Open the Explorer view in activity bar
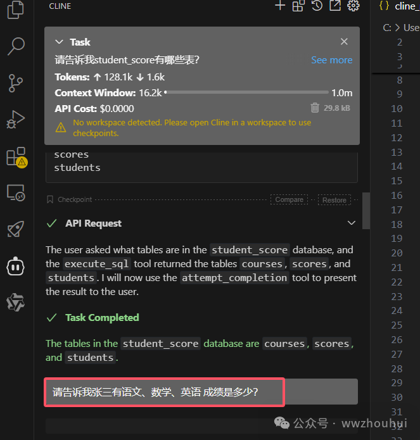The image size is (420, 440). (x=16, y=9)
